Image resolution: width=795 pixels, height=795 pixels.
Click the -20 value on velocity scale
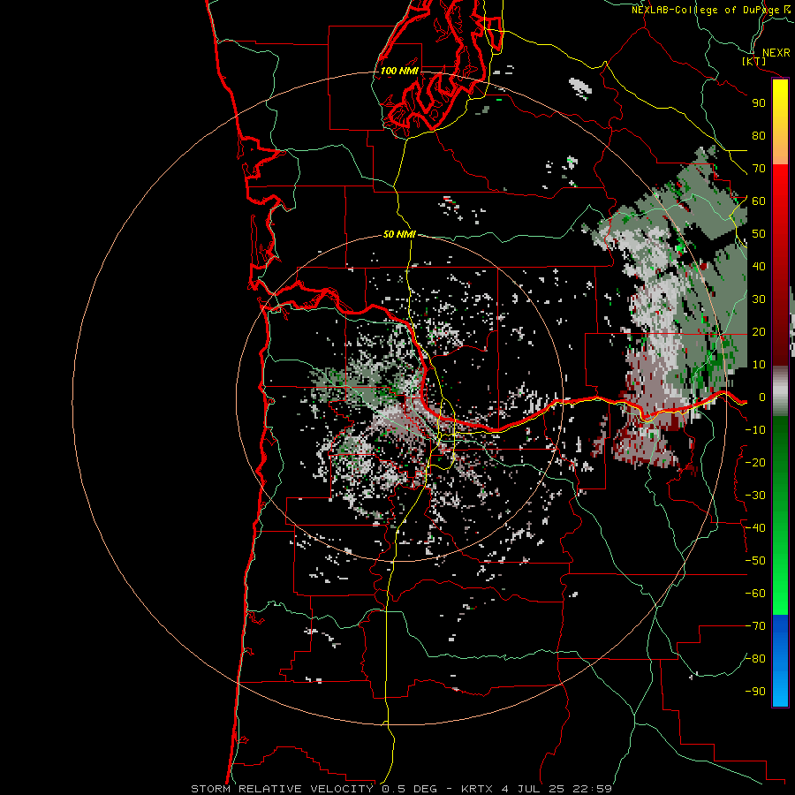point(755,462)
